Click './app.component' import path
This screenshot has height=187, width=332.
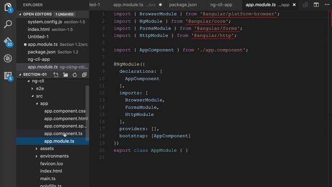[x=221, y=50]
